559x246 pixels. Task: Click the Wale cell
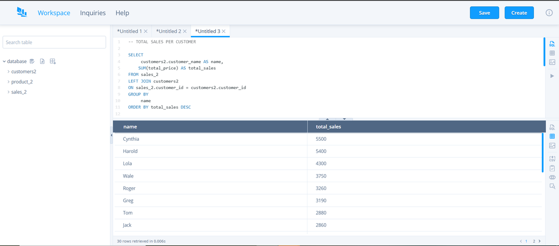click(211, 176)
